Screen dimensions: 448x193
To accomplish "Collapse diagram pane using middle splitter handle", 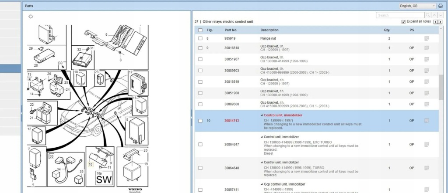I will click(x=192, y=117).
